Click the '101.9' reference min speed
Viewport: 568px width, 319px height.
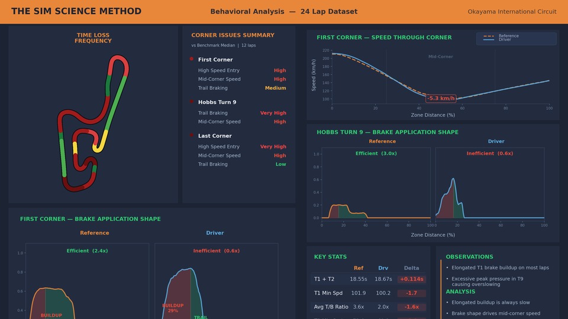[x=359, y=293]
